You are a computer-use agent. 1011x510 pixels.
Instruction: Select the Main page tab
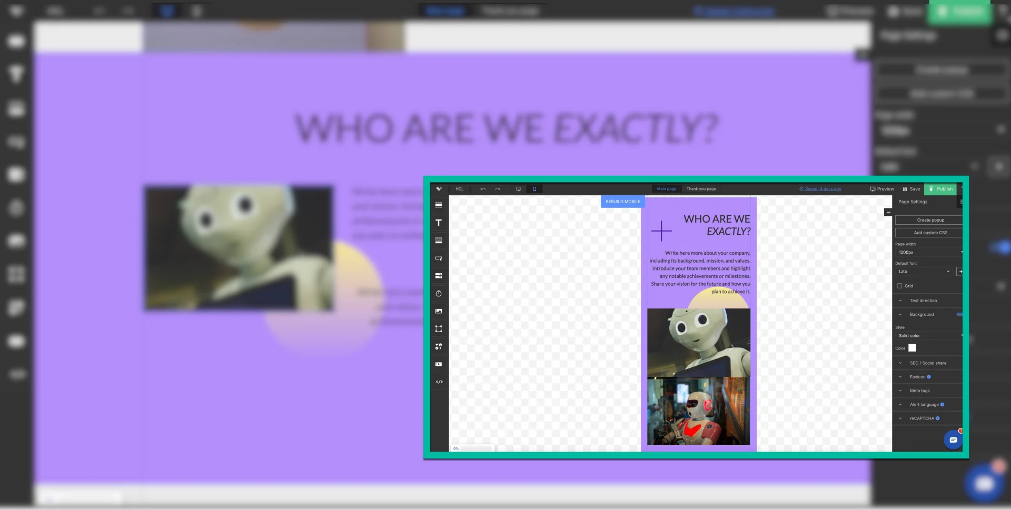click(x=666, y=188)
